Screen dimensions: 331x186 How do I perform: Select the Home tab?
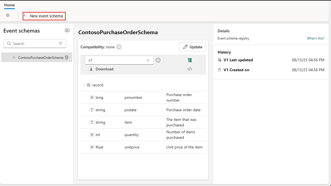(9, 5)
